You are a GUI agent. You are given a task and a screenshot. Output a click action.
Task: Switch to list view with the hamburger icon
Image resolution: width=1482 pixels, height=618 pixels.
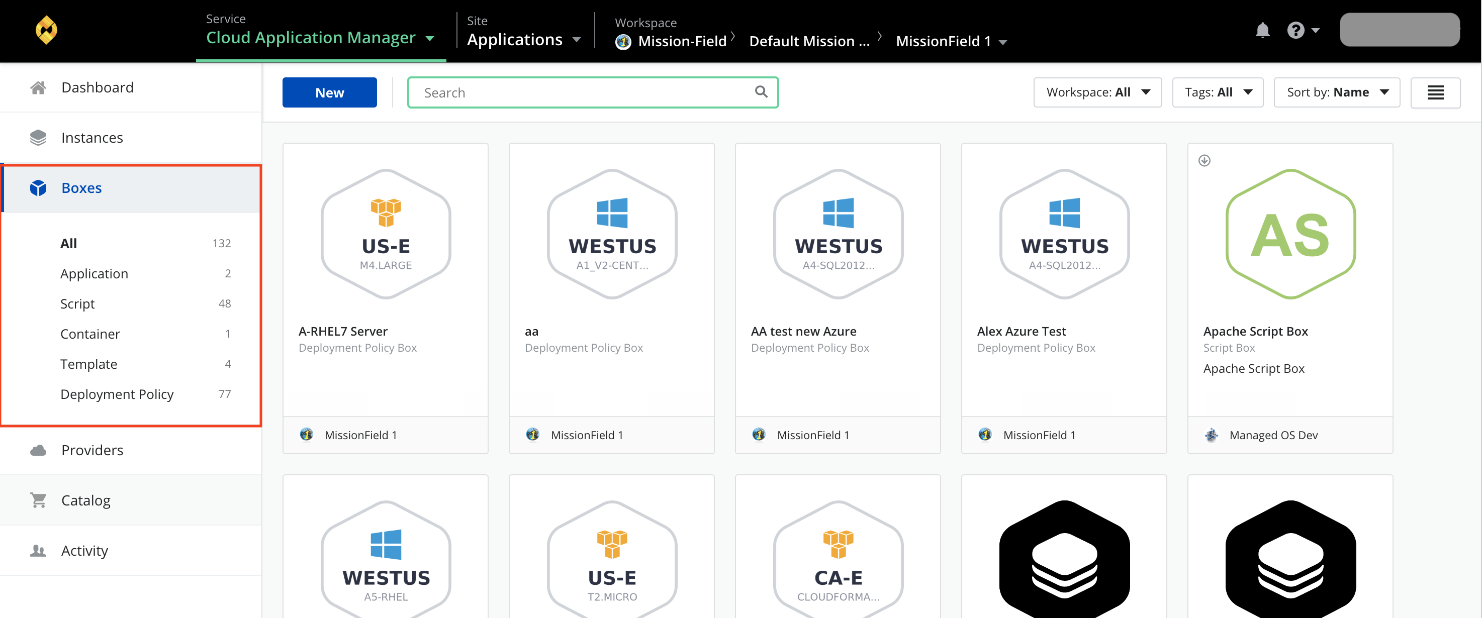1435,92
